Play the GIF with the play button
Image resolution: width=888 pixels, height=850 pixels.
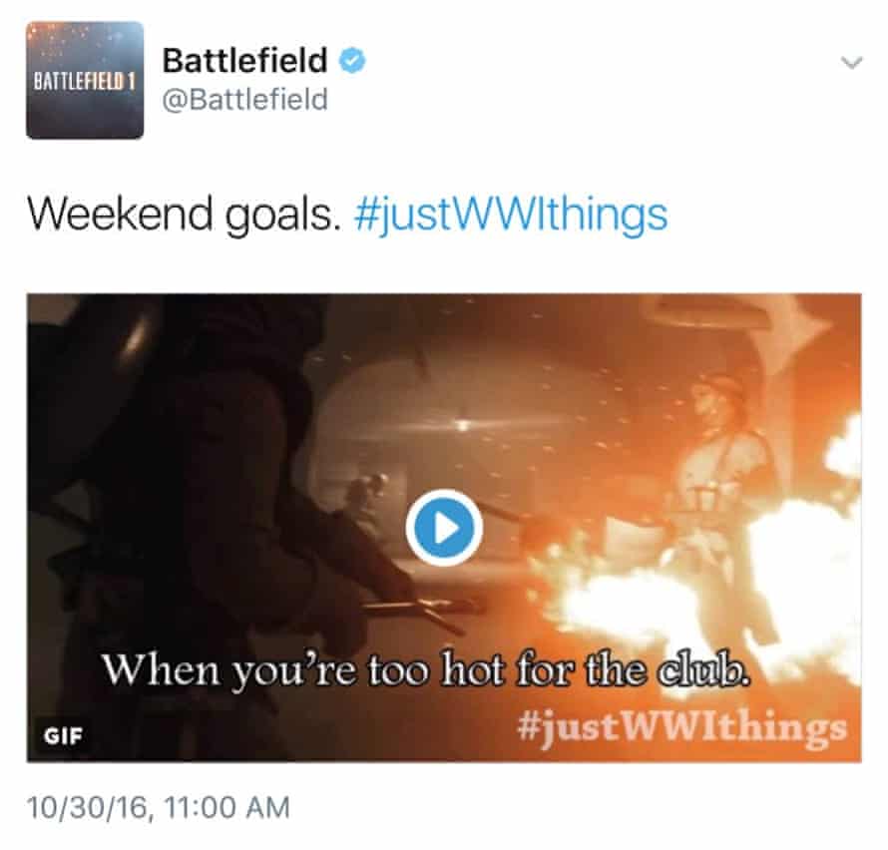[x=444, y=528]
